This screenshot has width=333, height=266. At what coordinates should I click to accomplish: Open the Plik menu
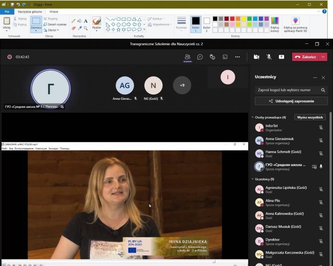click(x=7, y=12)
